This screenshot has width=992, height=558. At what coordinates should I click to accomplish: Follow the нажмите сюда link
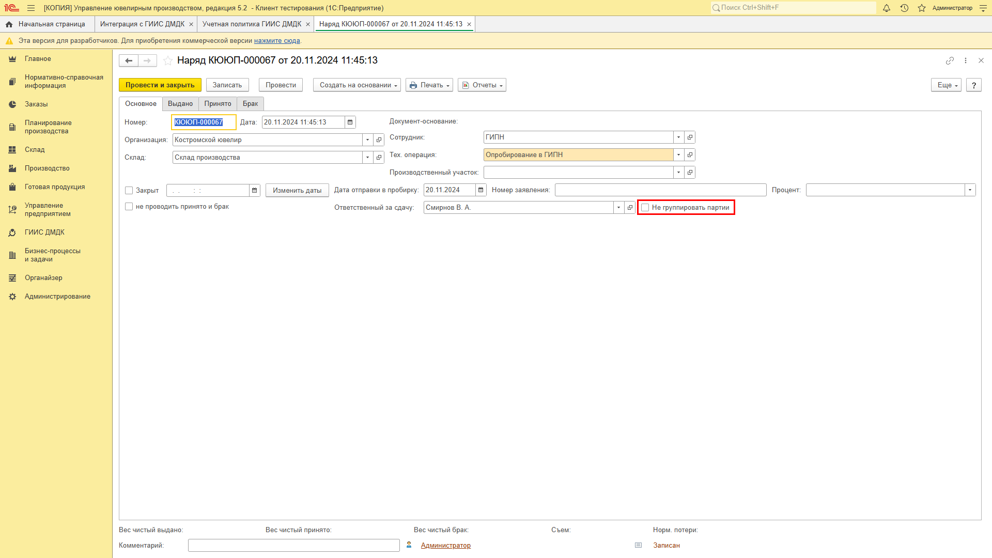click(x=277, y=41)
